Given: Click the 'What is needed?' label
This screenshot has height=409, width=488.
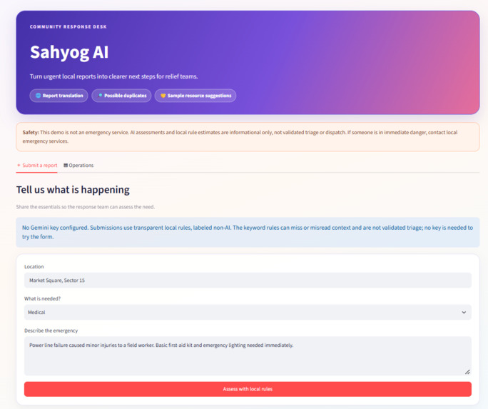Looking at the screenshot, I should pos(42,298).
